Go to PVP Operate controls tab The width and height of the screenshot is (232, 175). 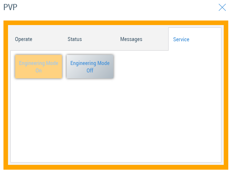point(23,39)
